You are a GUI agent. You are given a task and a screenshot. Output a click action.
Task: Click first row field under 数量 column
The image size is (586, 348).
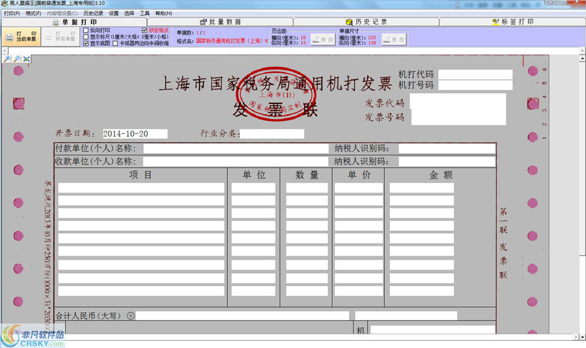click(307, 188)
